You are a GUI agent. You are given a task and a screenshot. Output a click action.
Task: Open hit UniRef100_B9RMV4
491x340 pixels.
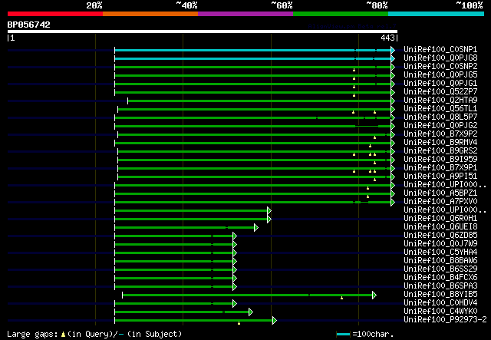pyautogui.click(x=440, y=143)
